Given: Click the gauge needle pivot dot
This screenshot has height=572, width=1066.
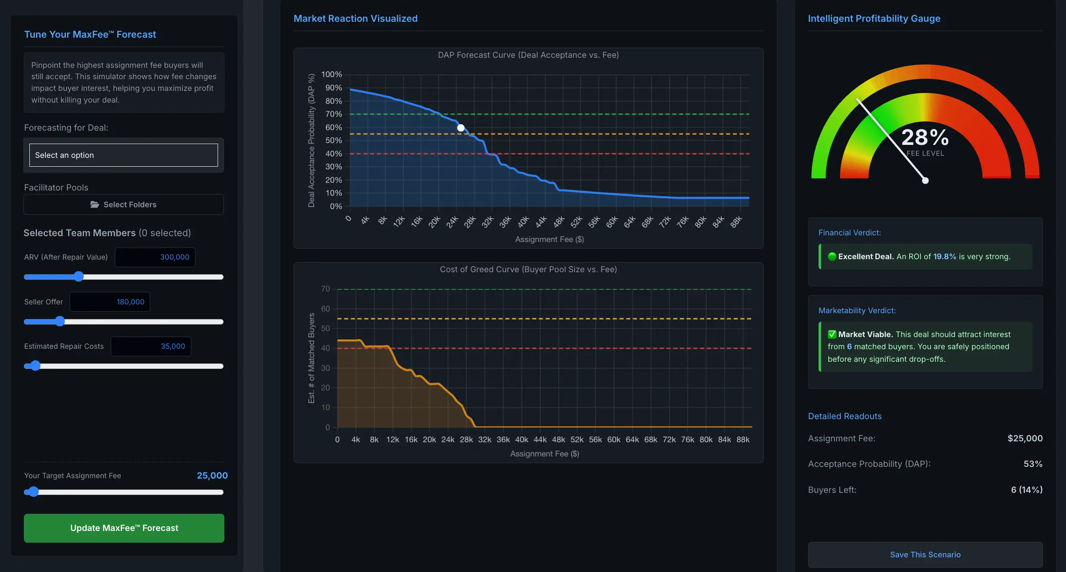Looking at the screenshot, I should pos(925,180).
